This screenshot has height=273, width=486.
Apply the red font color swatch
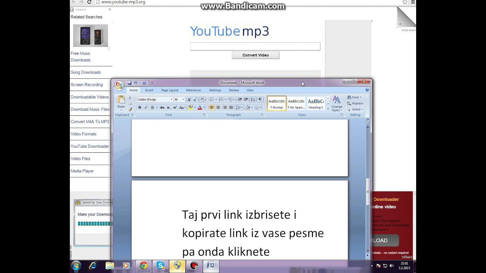[200, 108]
